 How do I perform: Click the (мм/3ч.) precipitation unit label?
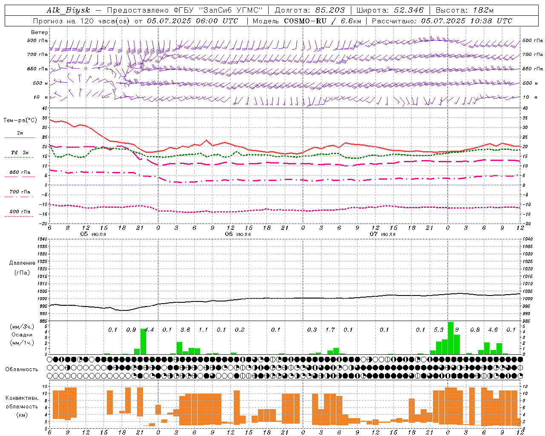click(x=22, y=327)
